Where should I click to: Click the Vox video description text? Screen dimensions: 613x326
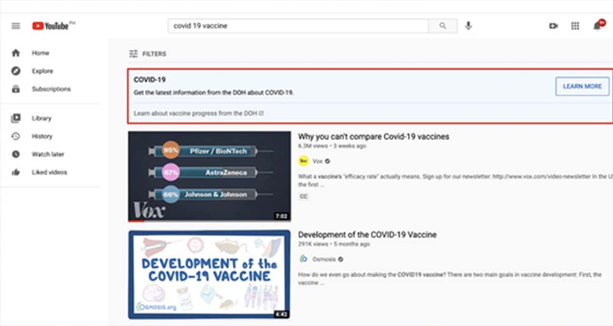(455, 180)
